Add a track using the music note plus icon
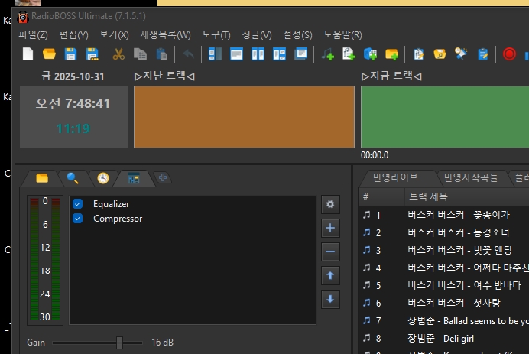Image resolution: width=529 pixels, height=354 pixels. [328, 54]
